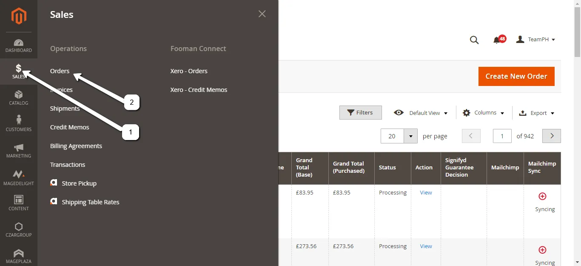Open the per page size dropdown arrow
581x266 pixels.
(410, 136)
